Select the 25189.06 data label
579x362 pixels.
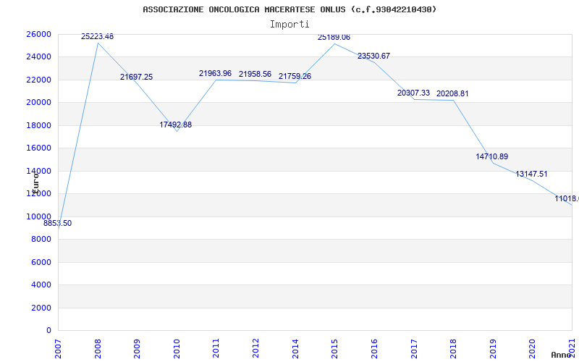click(334, 37)
